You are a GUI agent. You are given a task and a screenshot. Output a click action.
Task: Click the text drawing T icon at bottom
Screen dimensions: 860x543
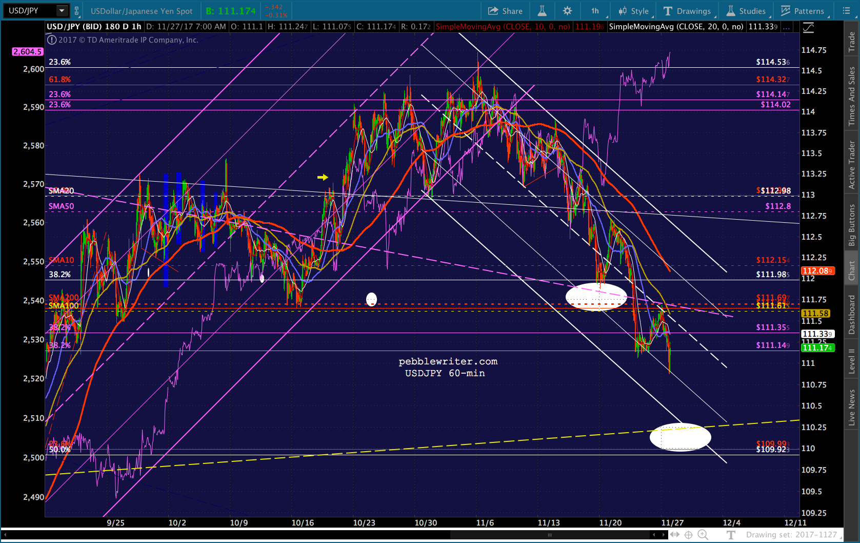(x=731, y=535)
